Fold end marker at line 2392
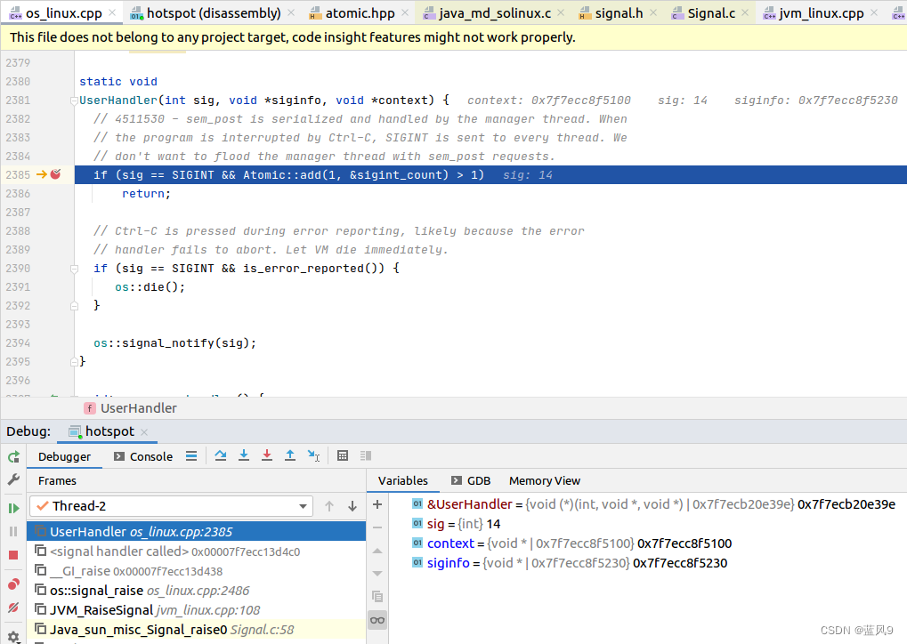The width and height of the screenshot is (907, 644). (x=74, y=306)
